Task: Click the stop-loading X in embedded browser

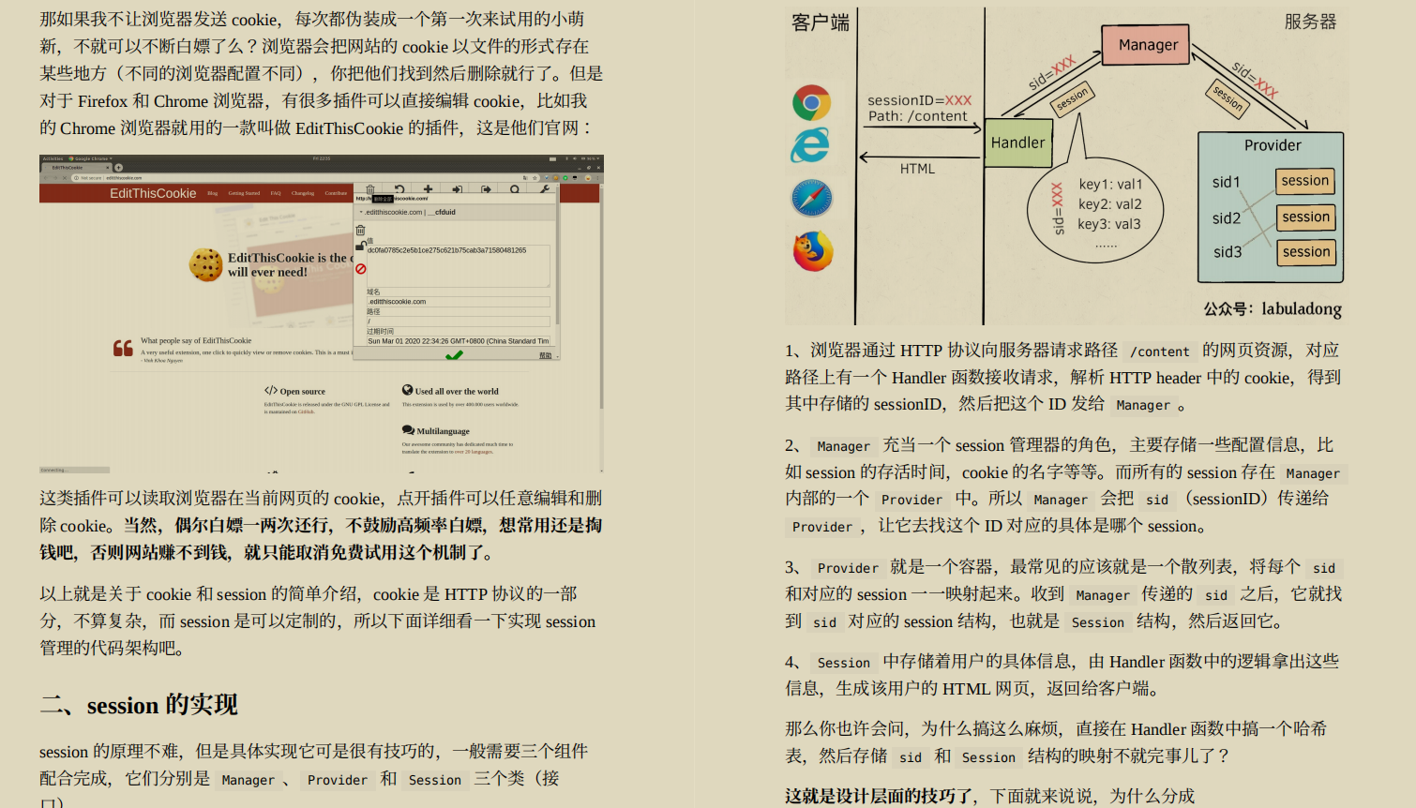Action: pyautogui.click(x=65, y=178)
